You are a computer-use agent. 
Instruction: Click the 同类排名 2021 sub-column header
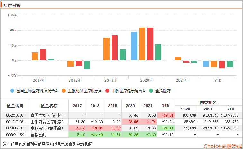208,109
